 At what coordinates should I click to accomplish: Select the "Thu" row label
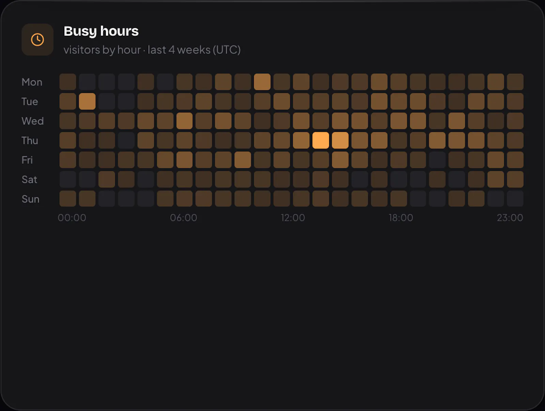pos(30,140)
